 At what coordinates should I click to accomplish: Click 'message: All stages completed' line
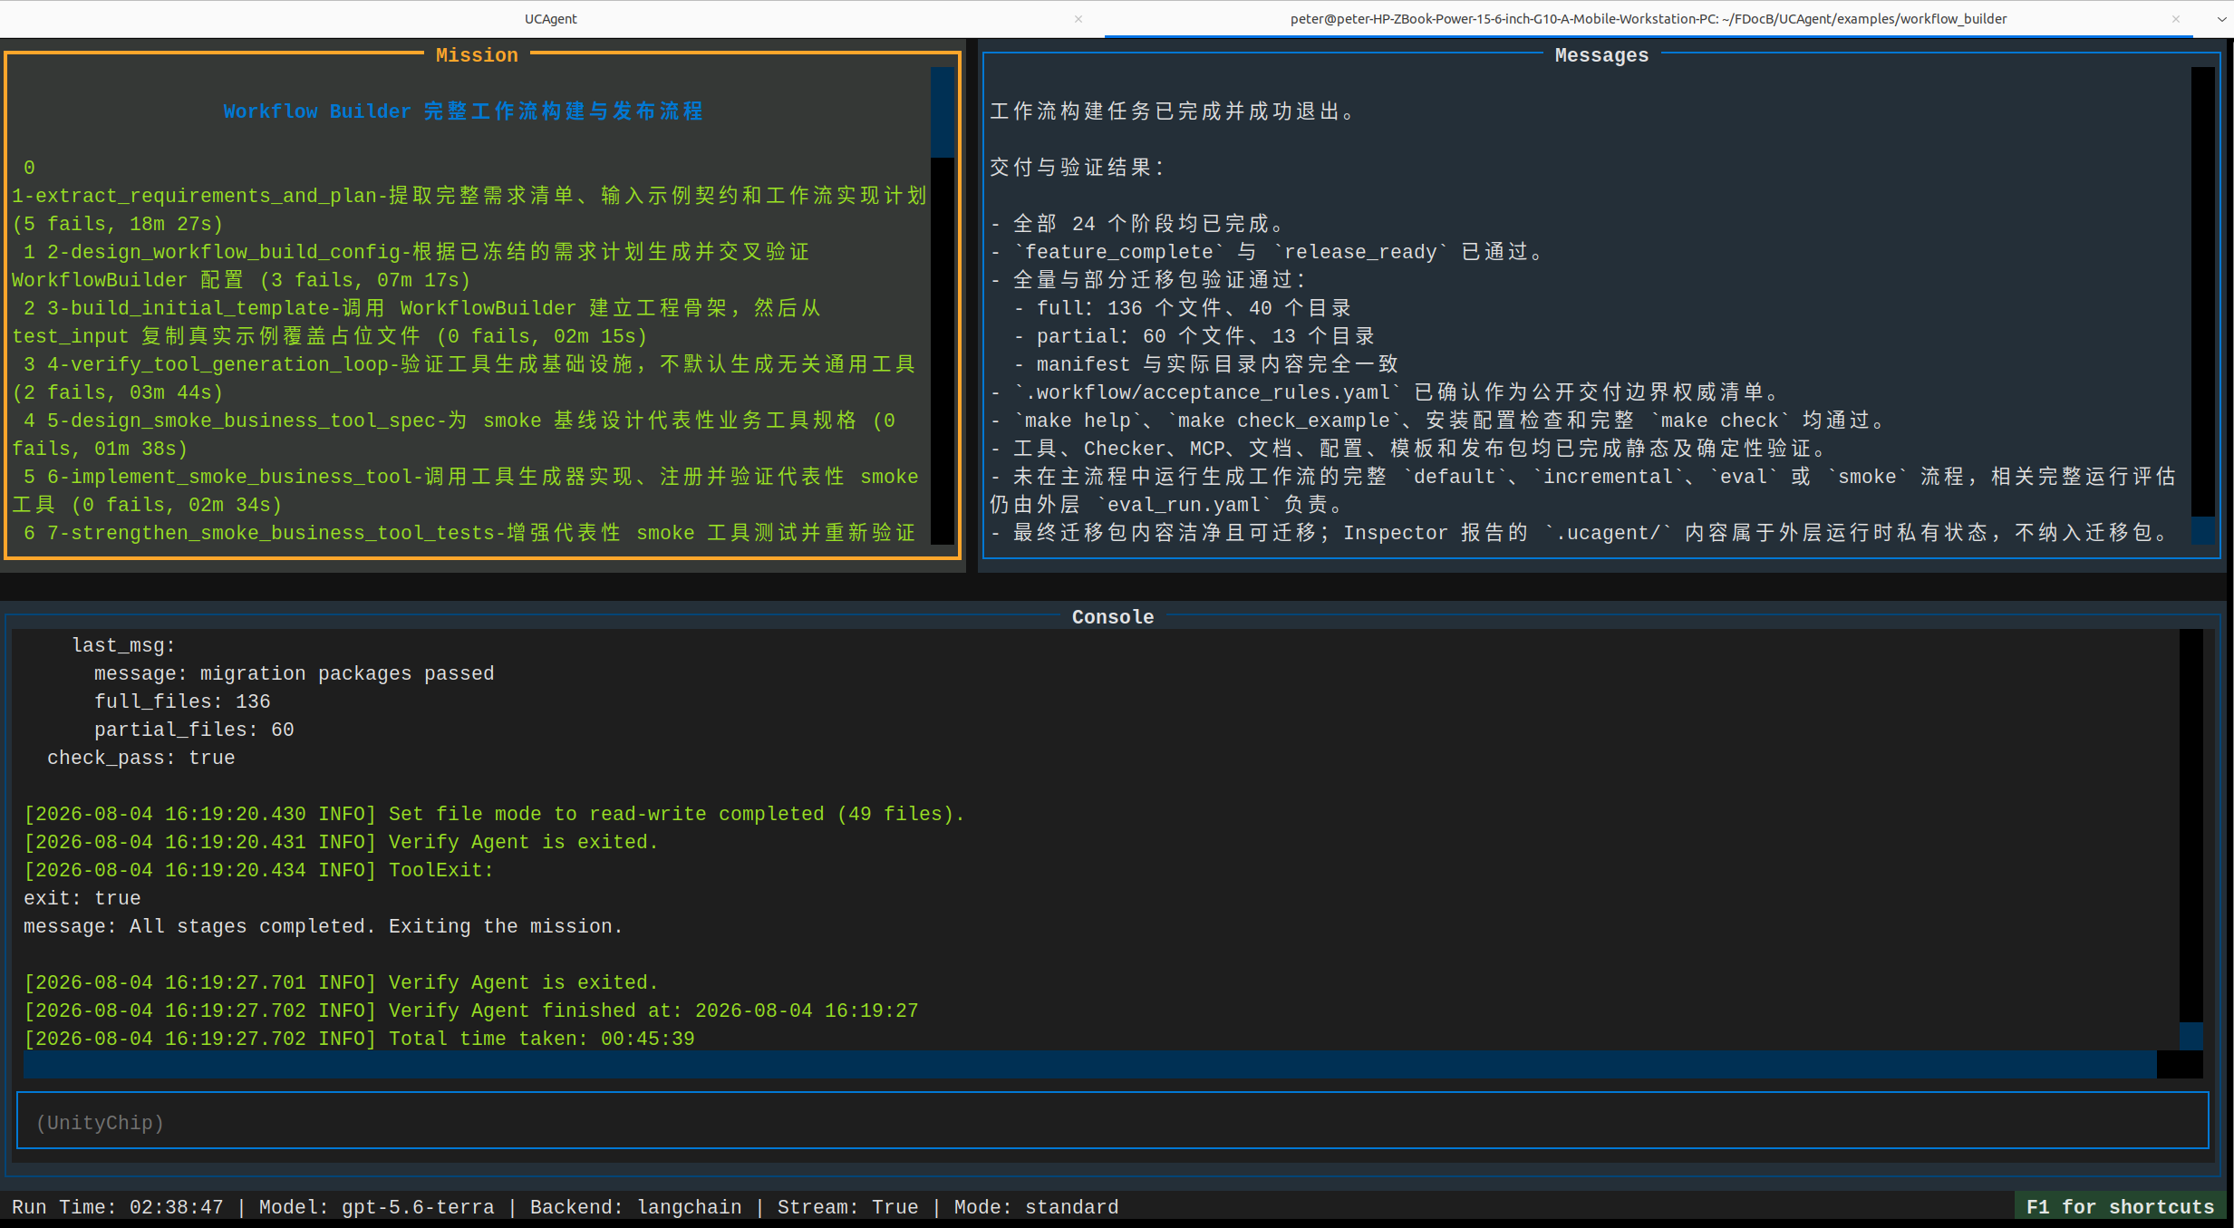click(324, 926)
